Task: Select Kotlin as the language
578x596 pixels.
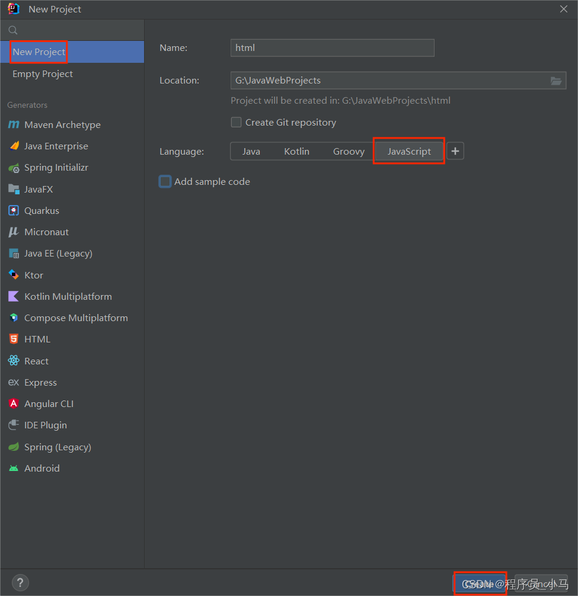Action: [296, 151]
